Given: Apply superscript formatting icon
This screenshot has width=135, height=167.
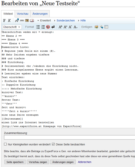Looking at the screenshot, I should [70, 27].
